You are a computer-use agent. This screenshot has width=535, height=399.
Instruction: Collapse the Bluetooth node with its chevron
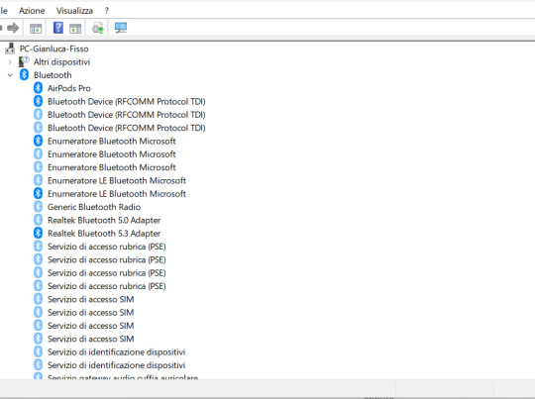coord(10,75)
